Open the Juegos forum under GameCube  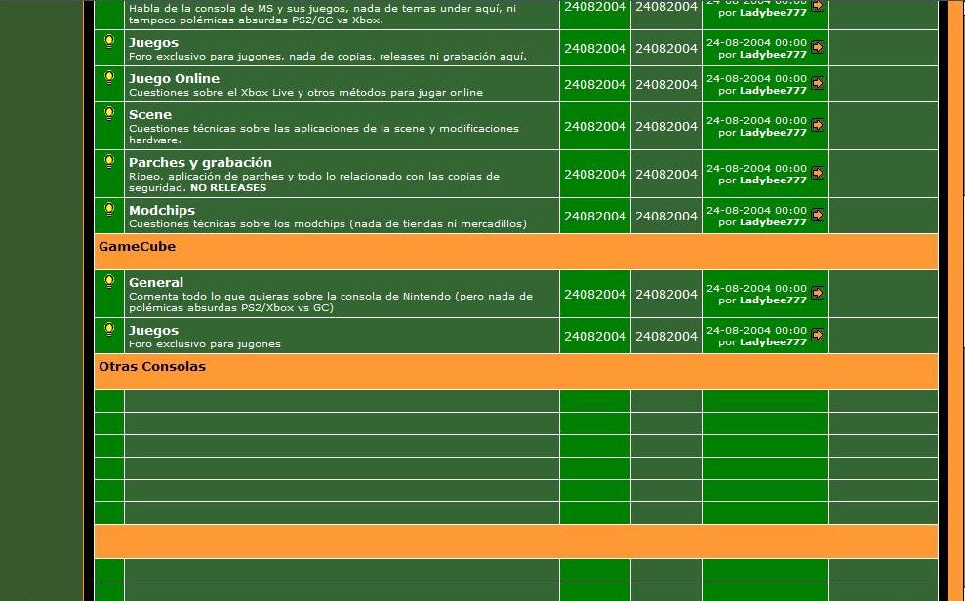click(x=153, y=331)
